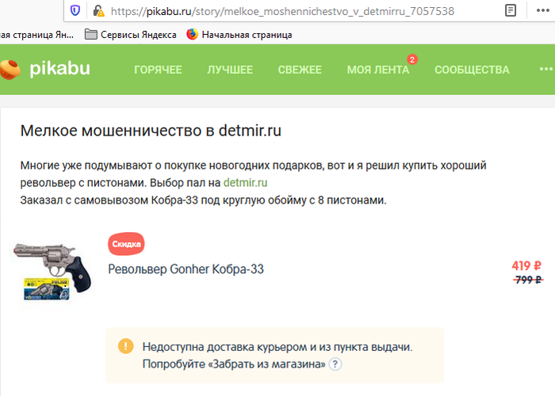The width and height of the screenshot is (555, 396).
Task: Toggle reader view icon in address bar
Action: tap(511, 11)
